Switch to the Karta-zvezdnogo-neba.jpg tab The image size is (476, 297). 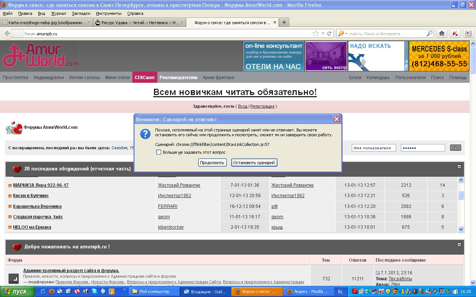(x=46, y=22)
